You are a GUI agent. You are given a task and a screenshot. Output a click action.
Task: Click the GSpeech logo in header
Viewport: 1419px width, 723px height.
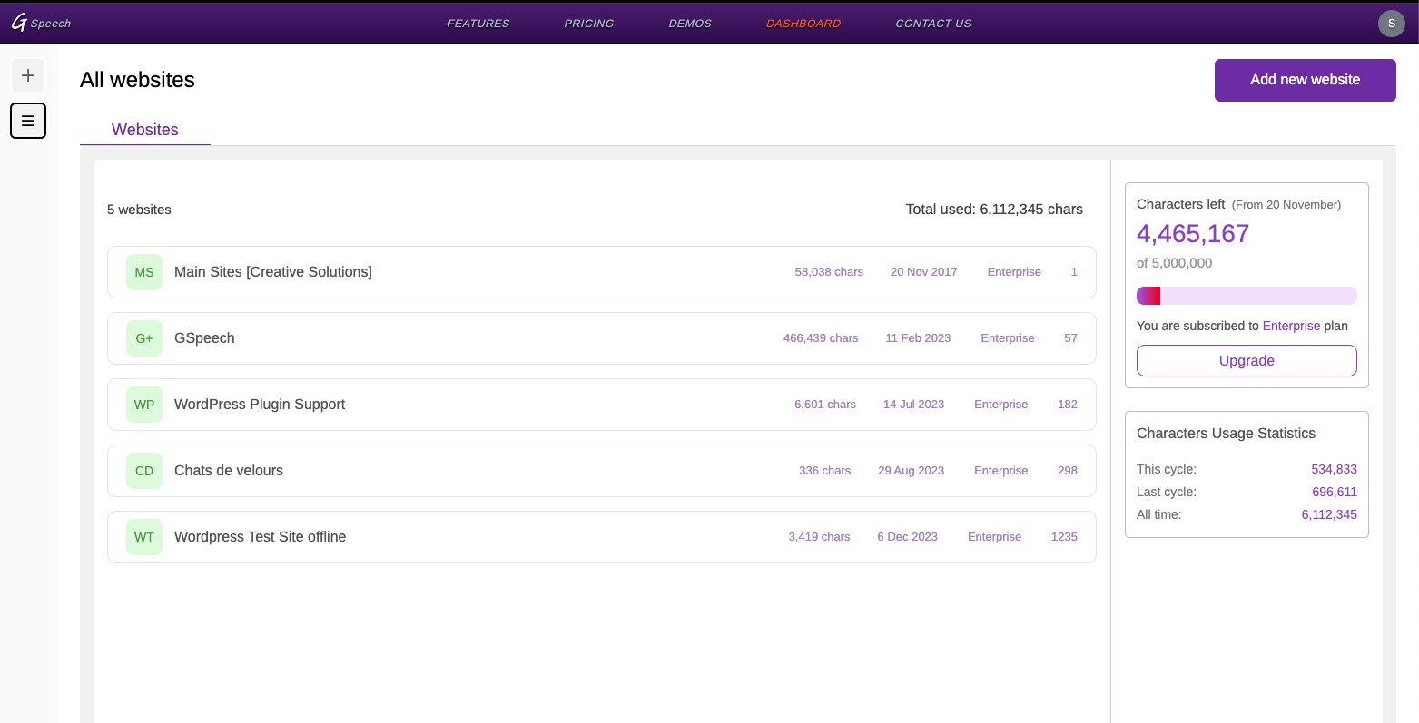(x=41, y=23)
